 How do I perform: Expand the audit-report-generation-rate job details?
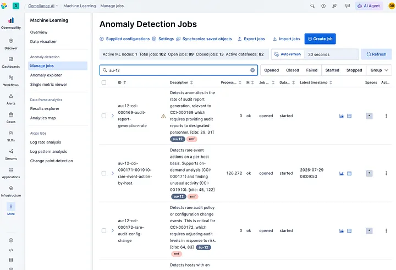coord(113,115)
